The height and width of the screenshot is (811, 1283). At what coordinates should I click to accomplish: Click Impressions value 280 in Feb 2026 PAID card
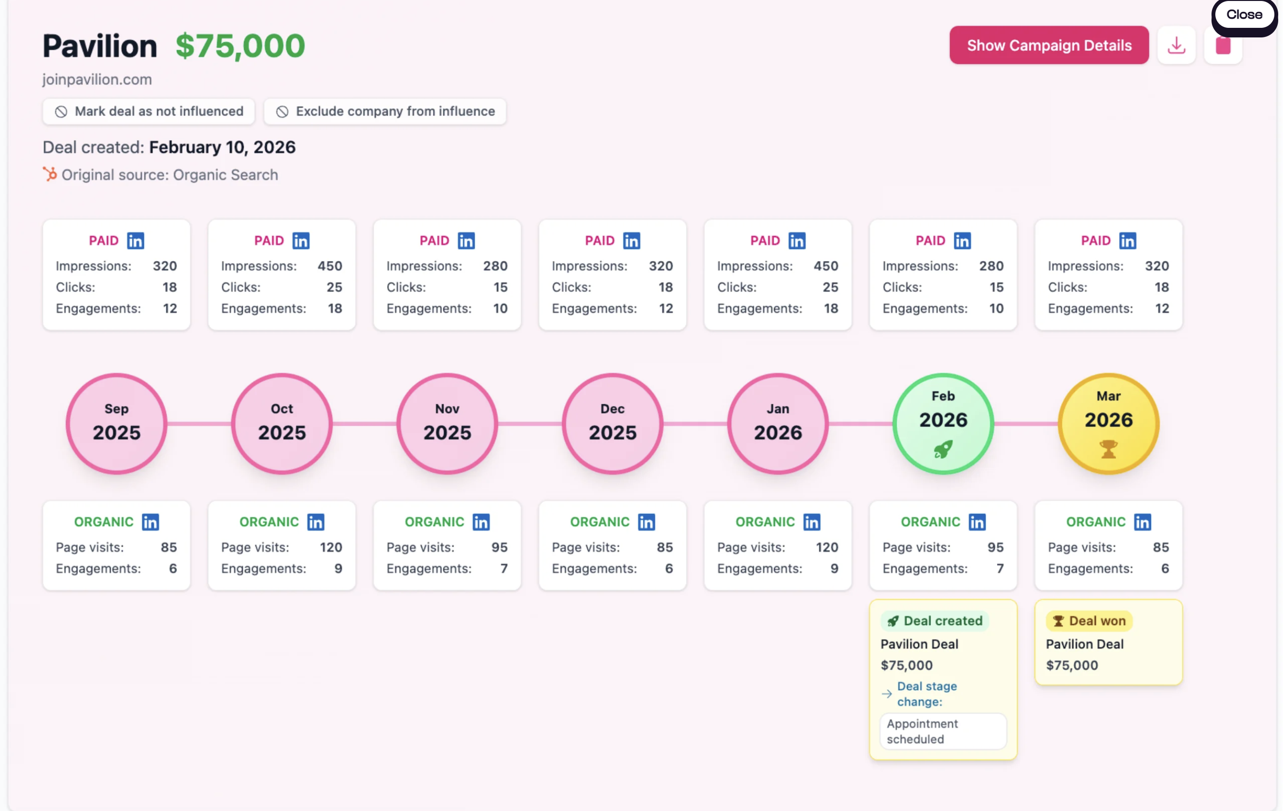tap(992, 266)
